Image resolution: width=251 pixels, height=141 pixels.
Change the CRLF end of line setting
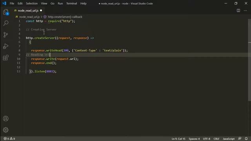pos(216,139)
